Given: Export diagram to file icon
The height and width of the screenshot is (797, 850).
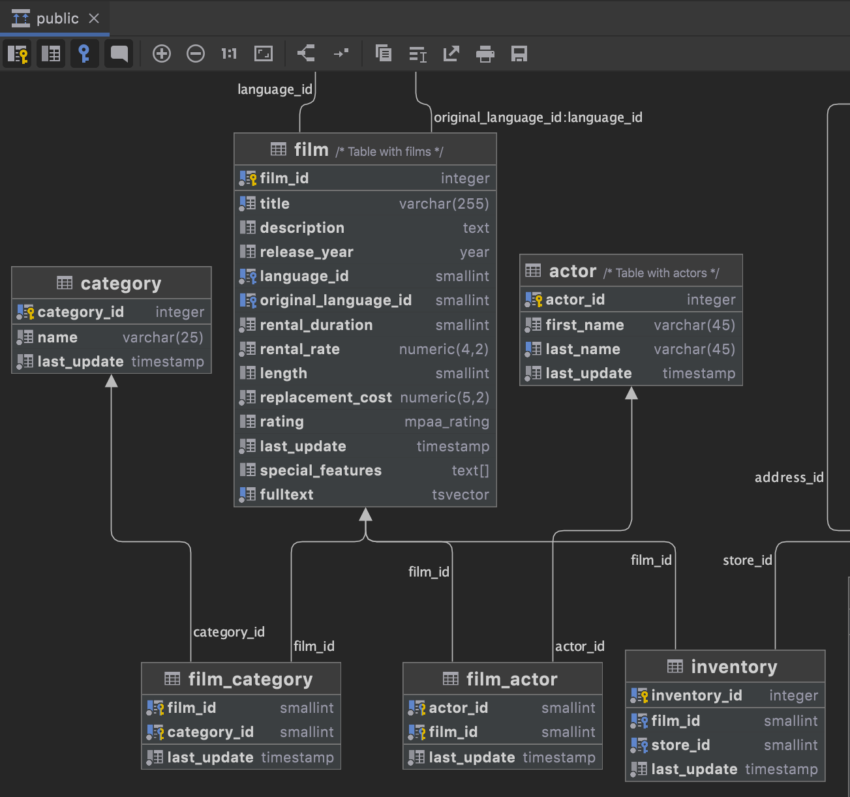Looking at the screenshot, I should (451, 53).
